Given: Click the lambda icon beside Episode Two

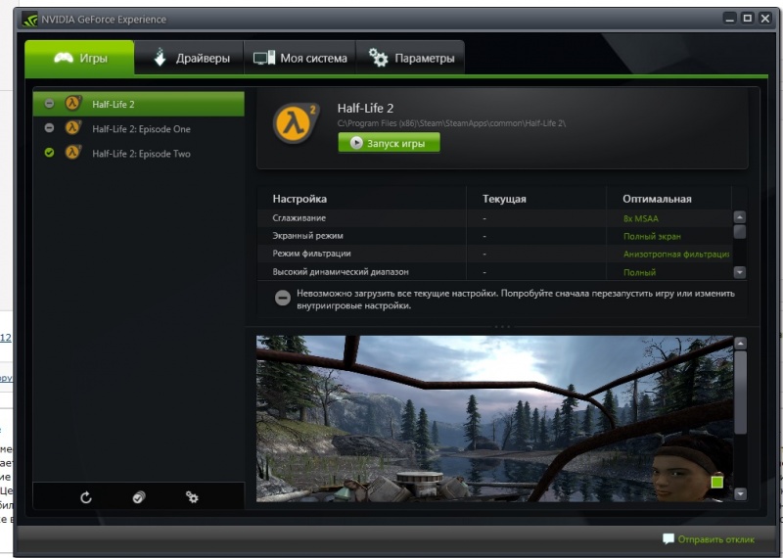Looking at the screenshot, I should [x=72, y=153].
